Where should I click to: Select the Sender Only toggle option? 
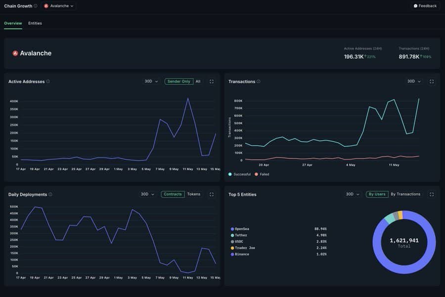point(179,82)
